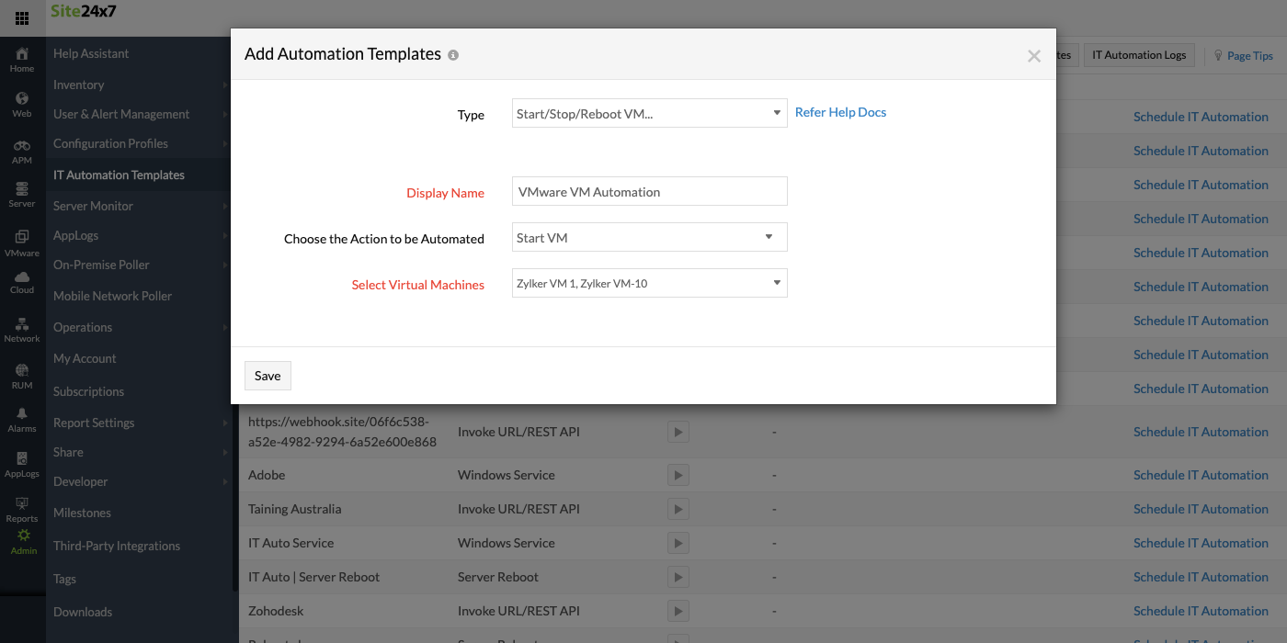
Task: Select the Cloud sidebar icon
Action: coord(21,283)
